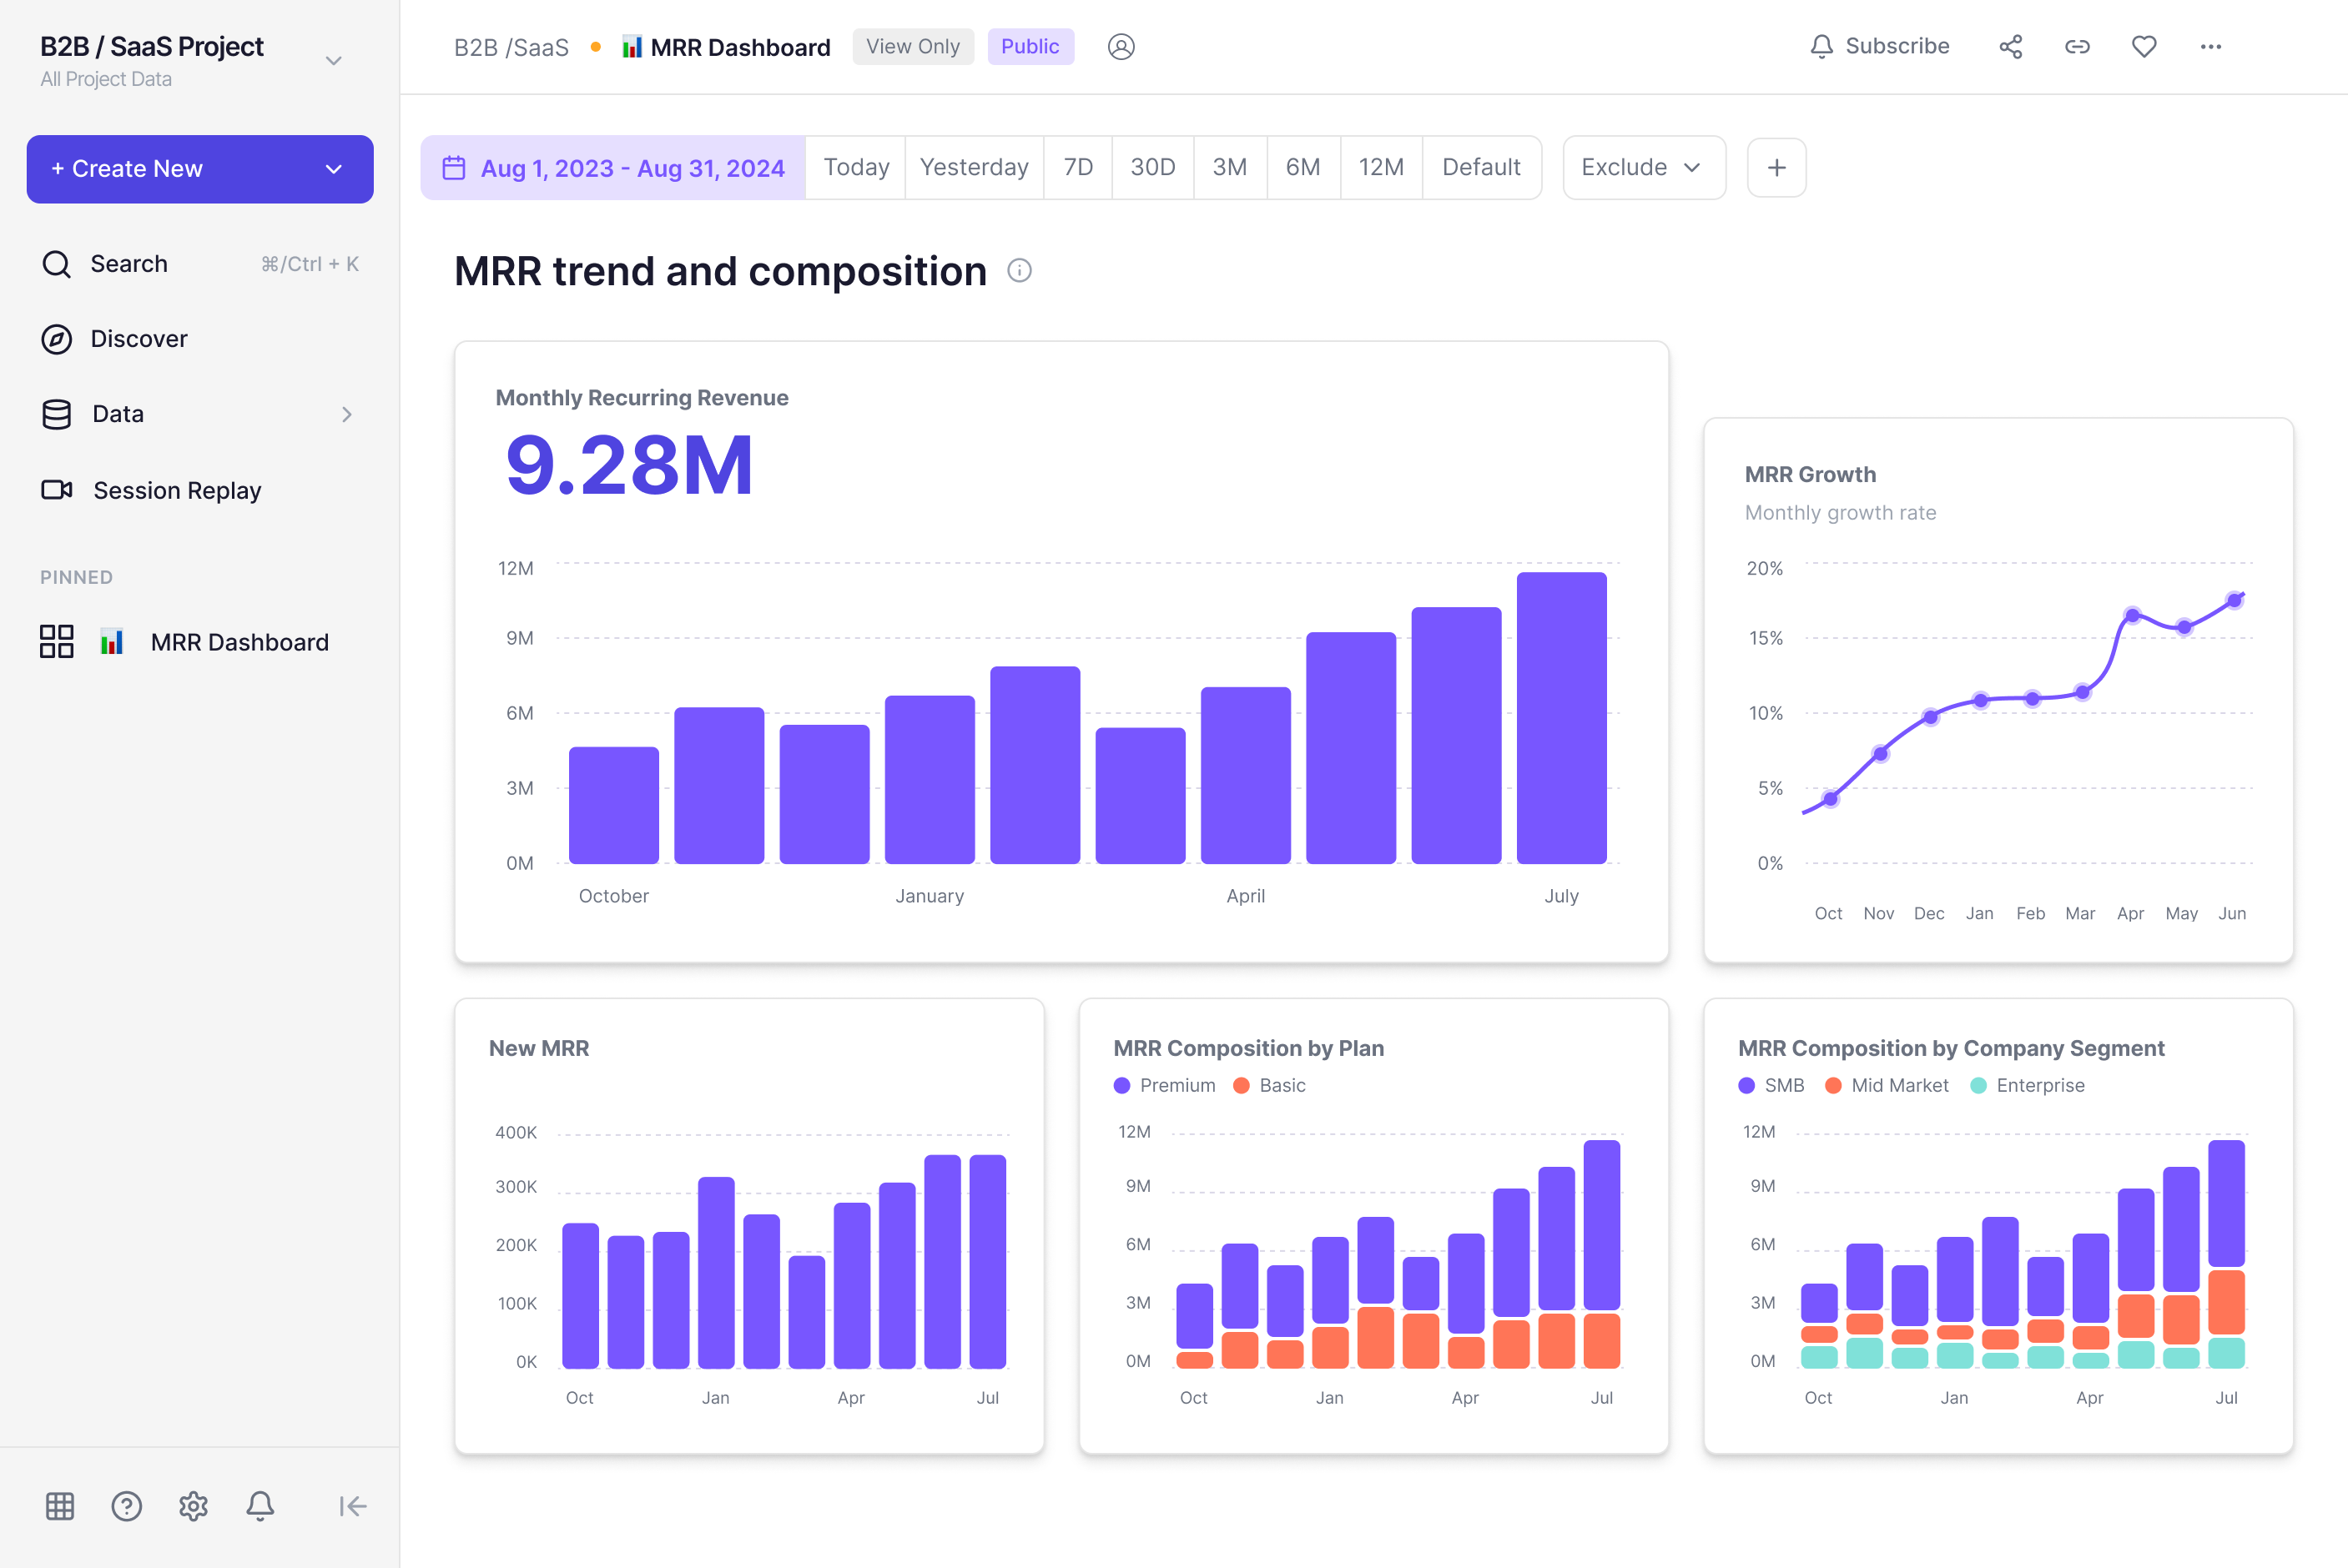The height and width of the screenshot is (1568, 2348).
Task: Select the Today time range
Action: coord(855,167)
